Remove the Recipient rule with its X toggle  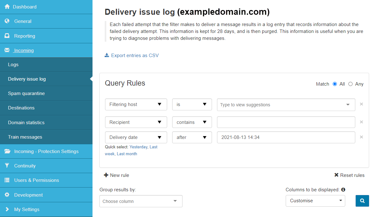tap(361, 122)
